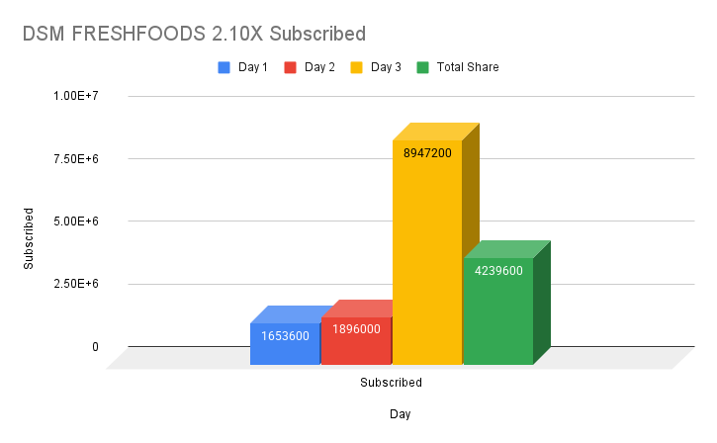
Task: Select the red bar's 1896000 data label
Action: pyautogui.click(x=356, y=329)
